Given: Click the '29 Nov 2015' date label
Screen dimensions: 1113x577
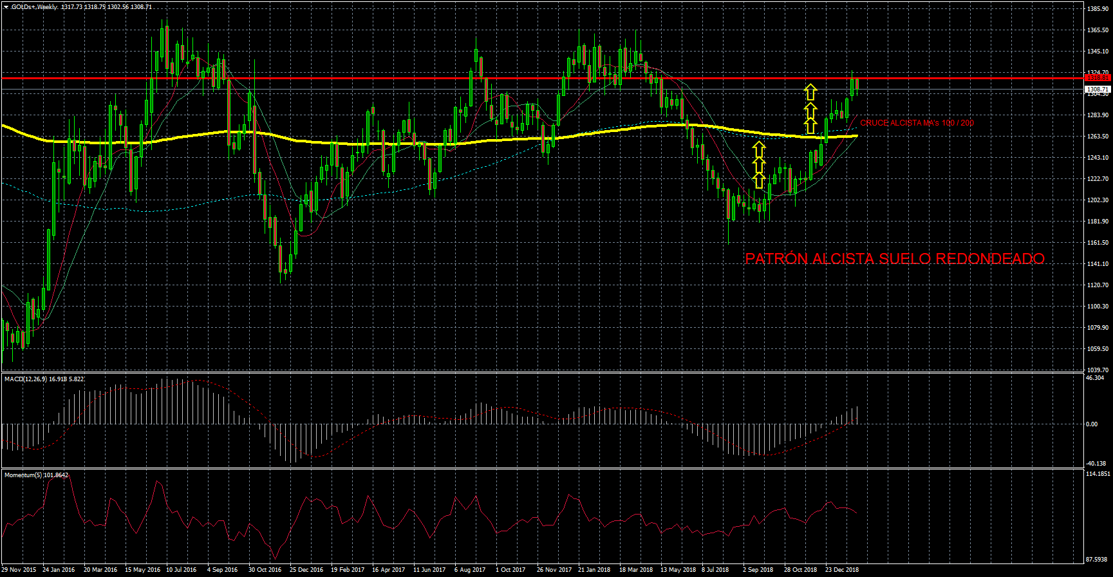Looking at the screenshot, I should click(x=19, y=570).
